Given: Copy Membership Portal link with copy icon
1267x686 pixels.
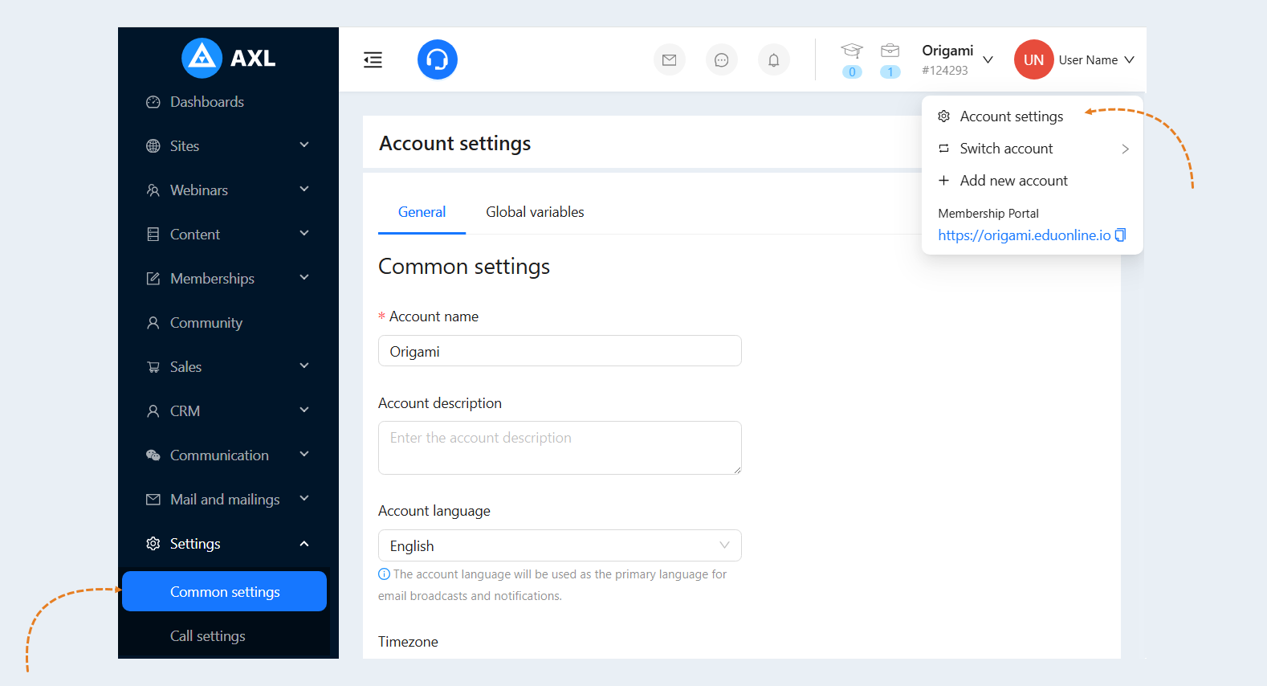Looking at the screenshot, I should [x=1121, y=235].
